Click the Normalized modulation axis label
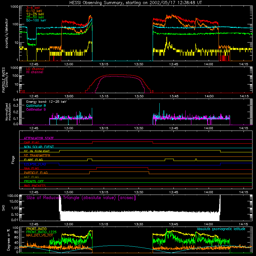 [x=8, y=112]
